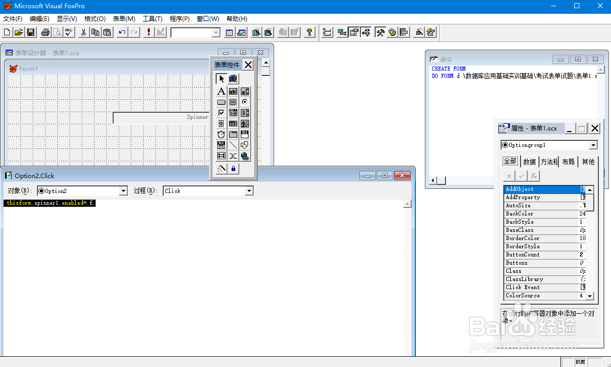Choose the List Box control tool
This screenshot has width=611, height=367.
point(245,113)
